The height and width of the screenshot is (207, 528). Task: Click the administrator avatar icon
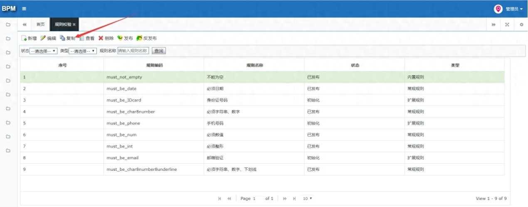tap(498, 9)
